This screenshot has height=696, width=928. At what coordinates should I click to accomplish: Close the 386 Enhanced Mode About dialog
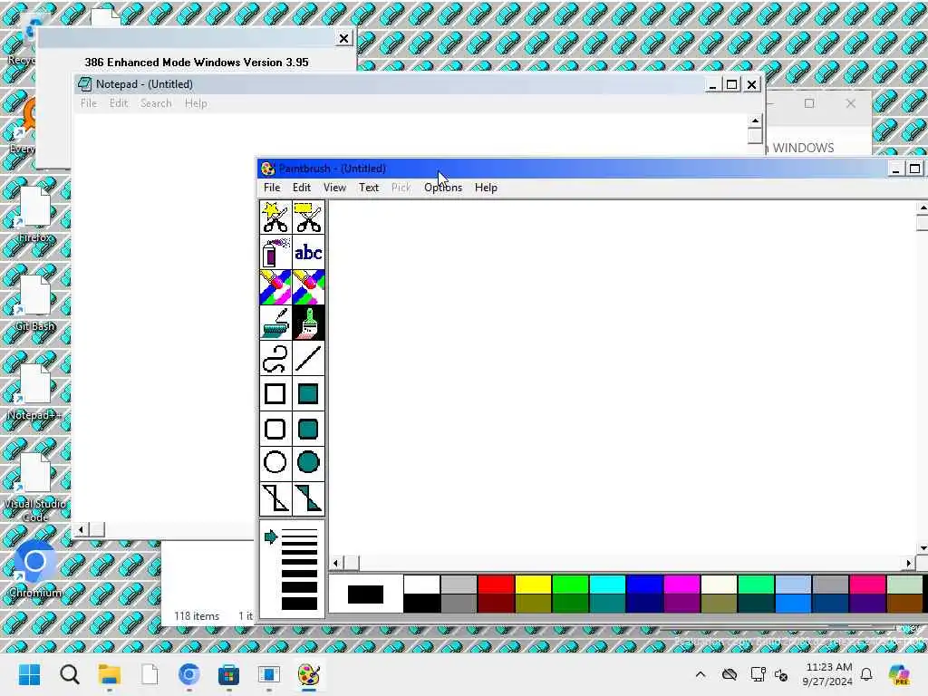click(x=343, y=38)
